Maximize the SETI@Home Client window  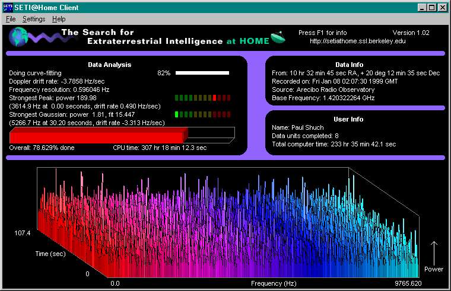(x=431, y=7)
